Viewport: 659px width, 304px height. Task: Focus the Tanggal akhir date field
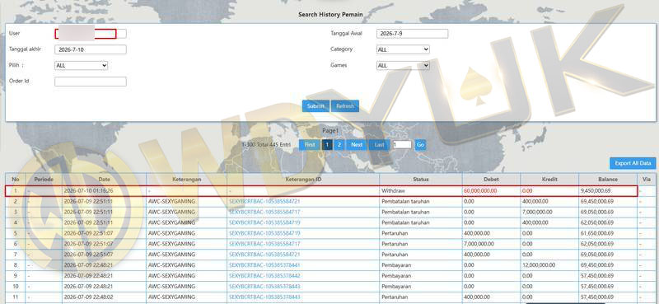[x=91, y=49]
